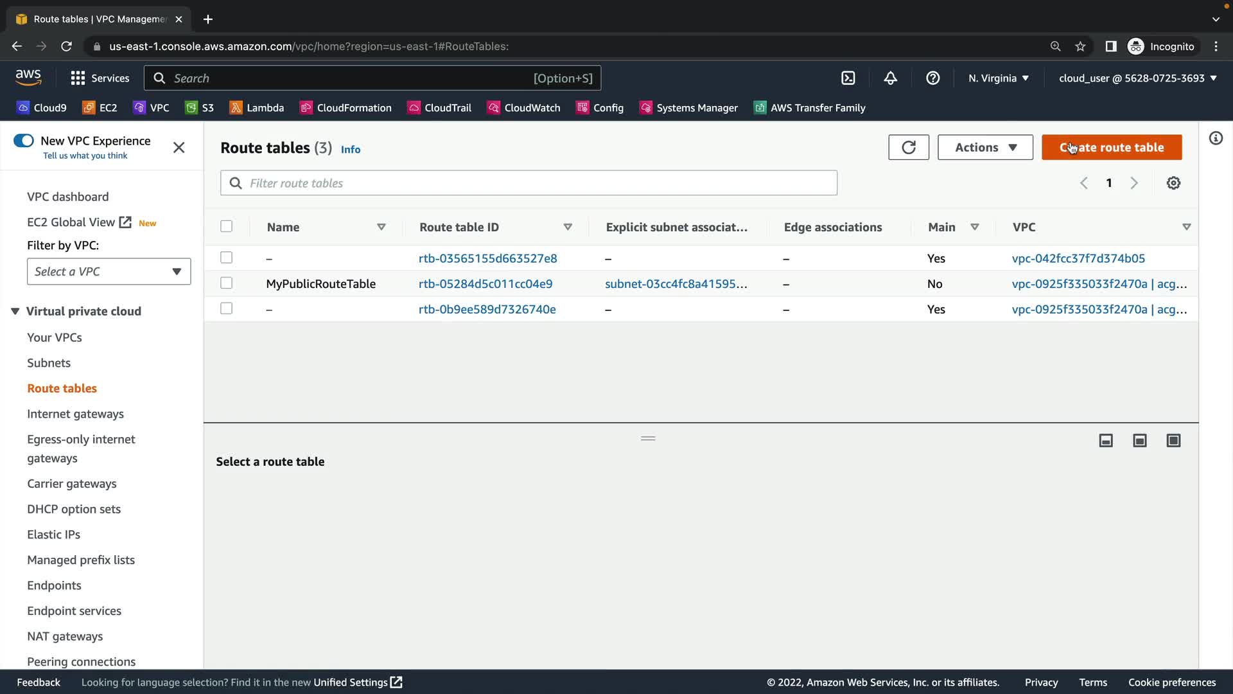Screen dimensions: 1233x694
Task: Check the select-all route tables checkbox
Action: tap(226, 226)
